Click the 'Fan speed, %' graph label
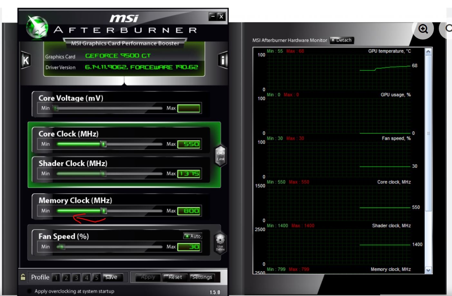Screen dimensions: 452x296 click(396, 139)
